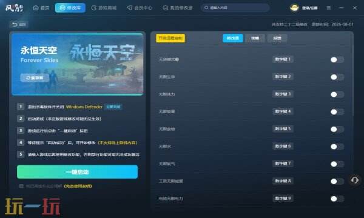Toggle the switch for 数字键 6 cheat

tap(337, 147)
